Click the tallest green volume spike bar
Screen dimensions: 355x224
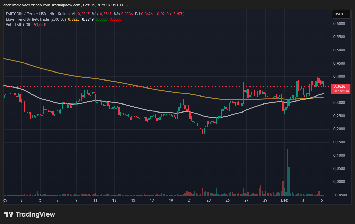pos(288,170)
